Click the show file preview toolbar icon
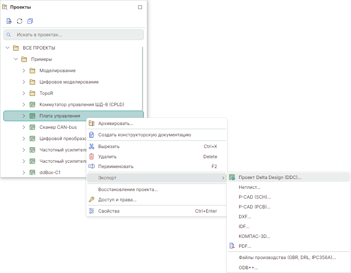351x273 pixels. tap(9, 21)
